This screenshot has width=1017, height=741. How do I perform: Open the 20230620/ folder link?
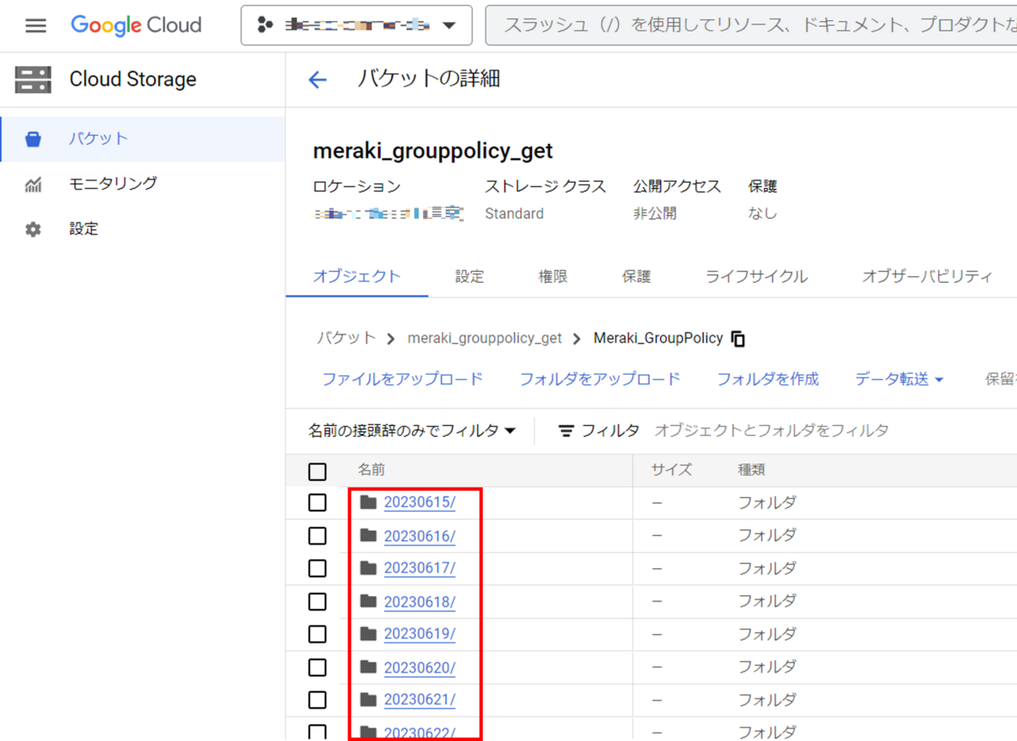coord(420,667)
